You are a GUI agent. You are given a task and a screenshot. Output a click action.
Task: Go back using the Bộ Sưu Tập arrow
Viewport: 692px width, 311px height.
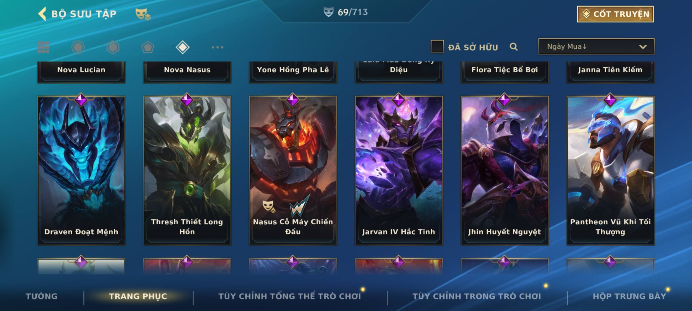pyautogui.click(x=42, y=14)
